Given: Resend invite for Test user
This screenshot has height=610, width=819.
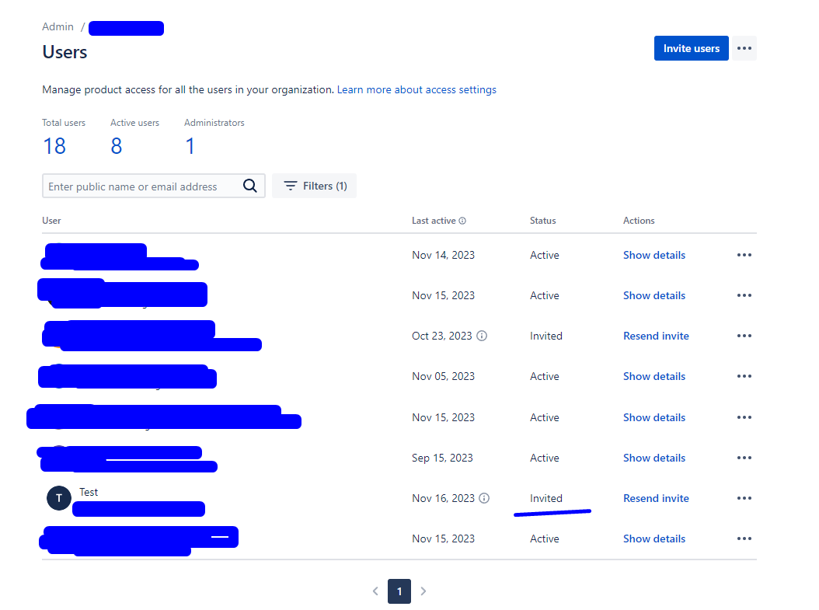Looking at the screenshot, I should click(656, 498).
